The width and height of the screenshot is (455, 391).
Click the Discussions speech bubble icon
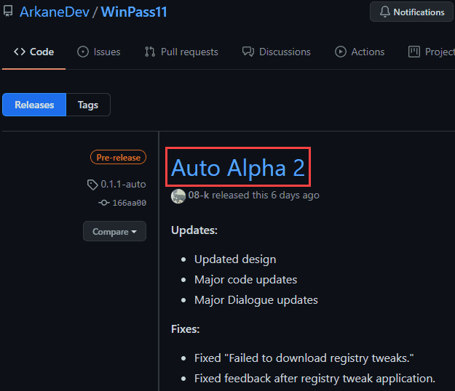tap(248, 52)
